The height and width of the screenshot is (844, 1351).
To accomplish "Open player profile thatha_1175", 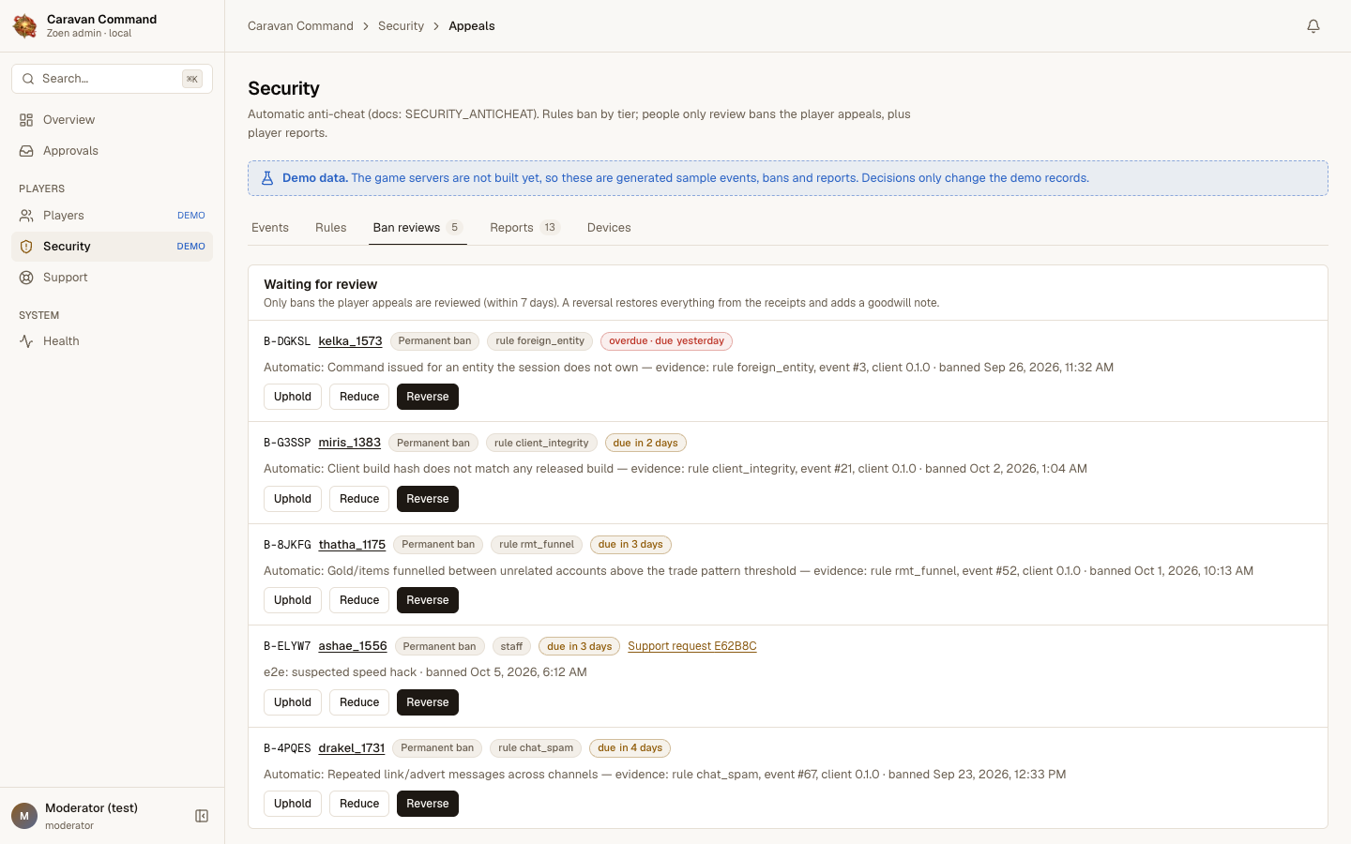I will click(352, 545).
